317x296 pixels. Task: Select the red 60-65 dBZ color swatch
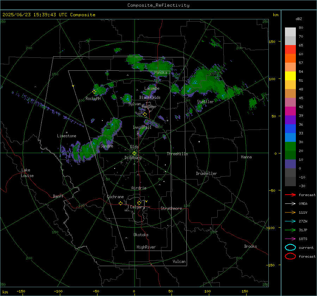pos(290,50)
